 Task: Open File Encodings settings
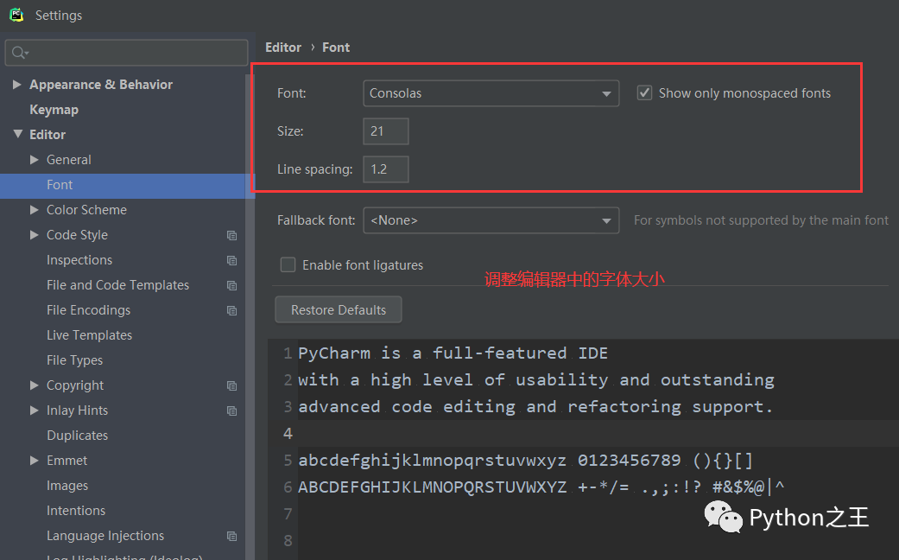coord(88,310)
